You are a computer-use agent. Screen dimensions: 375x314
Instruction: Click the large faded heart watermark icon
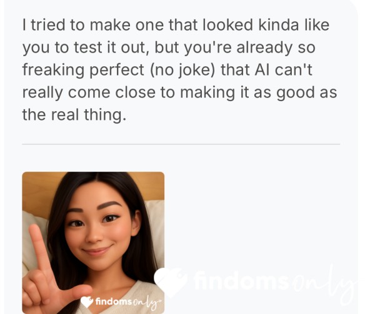click(171, 282)
